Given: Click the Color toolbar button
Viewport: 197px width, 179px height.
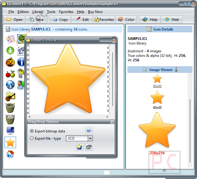Looking at the screenshot, I should (126, 20).
